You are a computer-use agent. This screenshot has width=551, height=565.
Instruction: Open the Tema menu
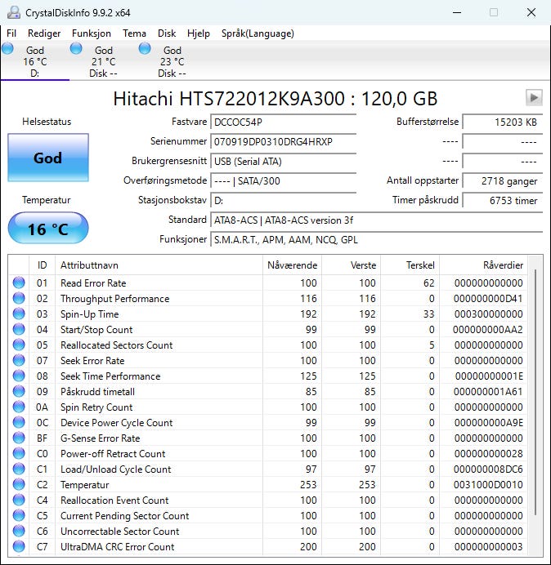tap(134, 33)
